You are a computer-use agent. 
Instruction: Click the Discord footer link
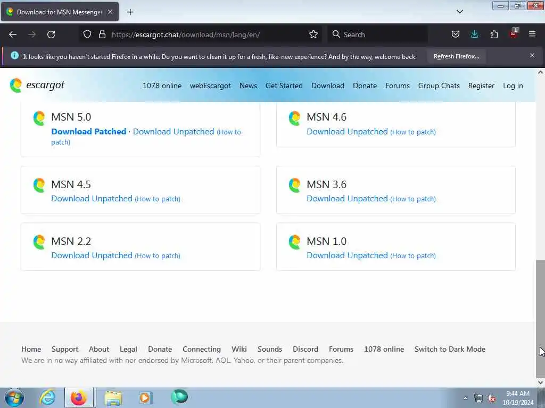click(305, 349)
